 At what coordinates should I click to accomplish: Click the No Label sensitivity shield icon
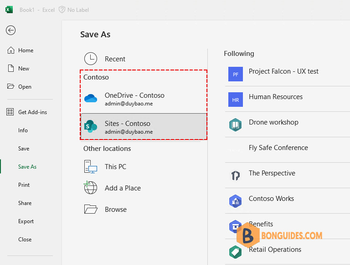(62, 10)
